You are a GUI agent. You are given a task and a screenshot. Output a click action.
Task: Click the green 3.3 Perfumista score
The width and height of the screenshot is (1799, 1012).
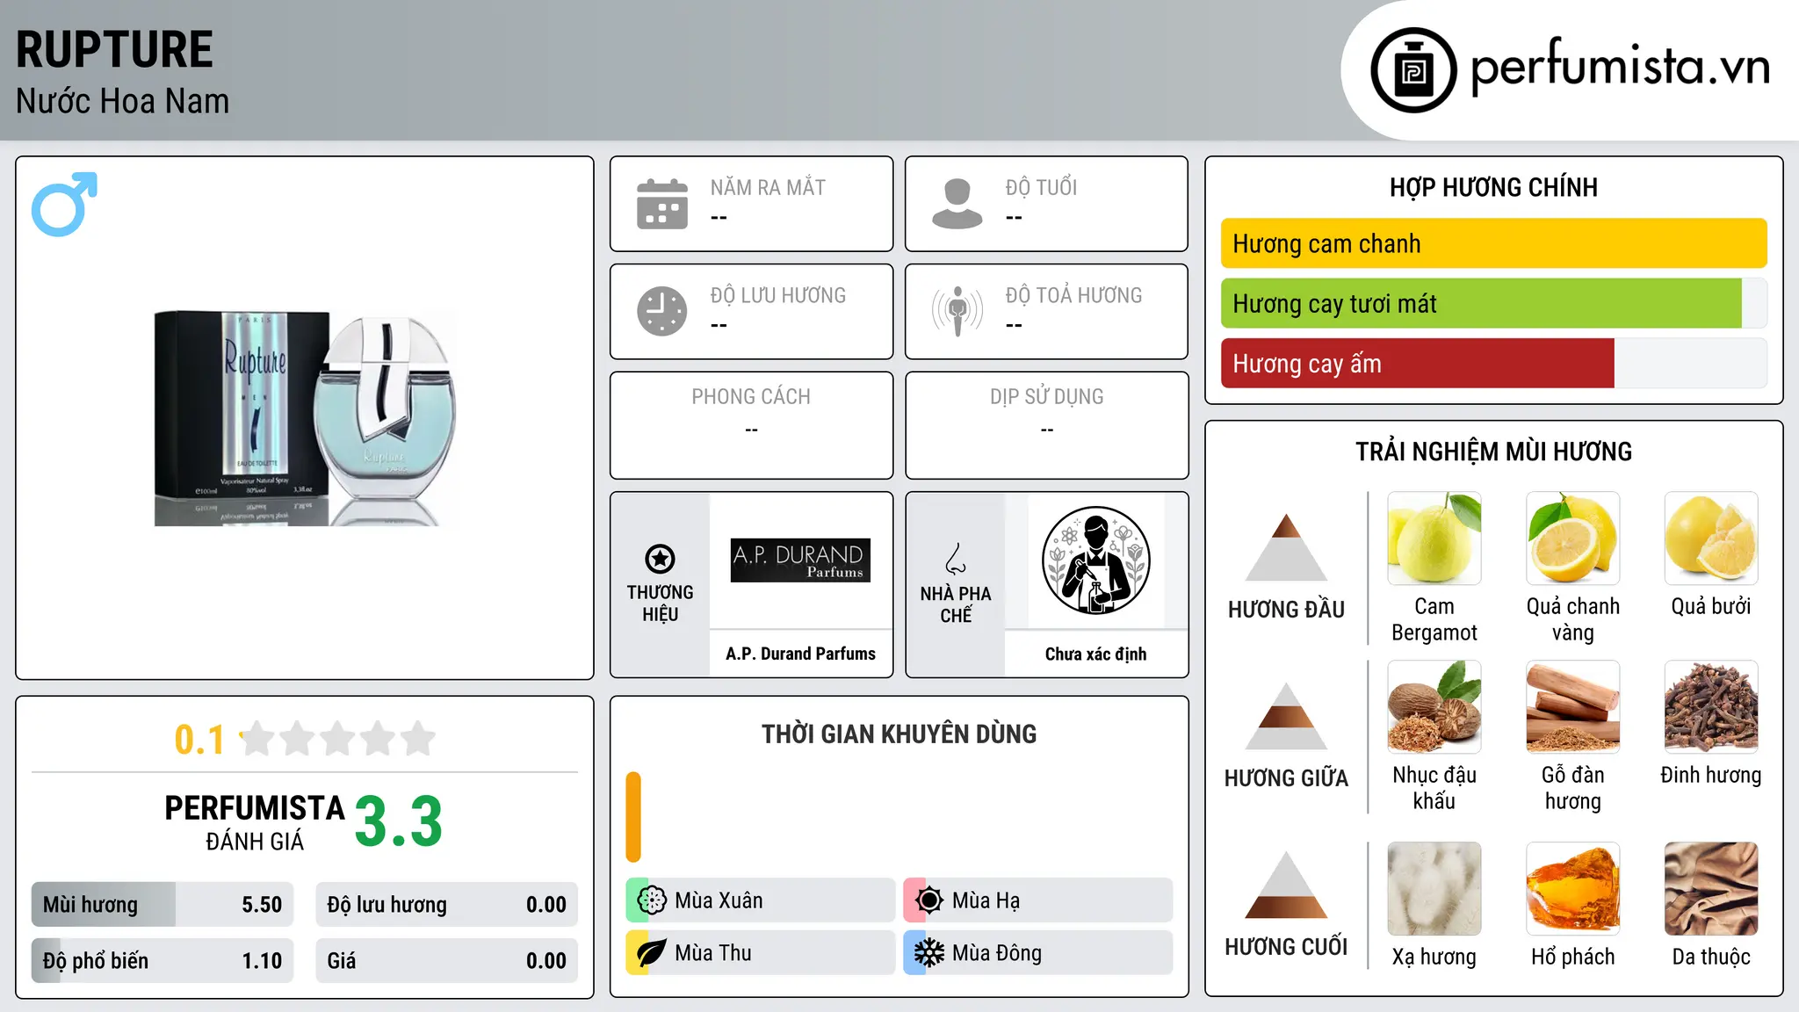click(399, 821)
